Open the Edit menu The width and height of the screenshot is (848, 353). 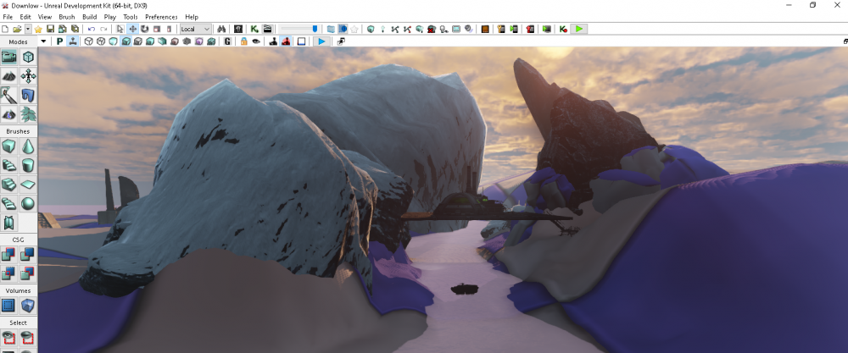coord(25,17)
